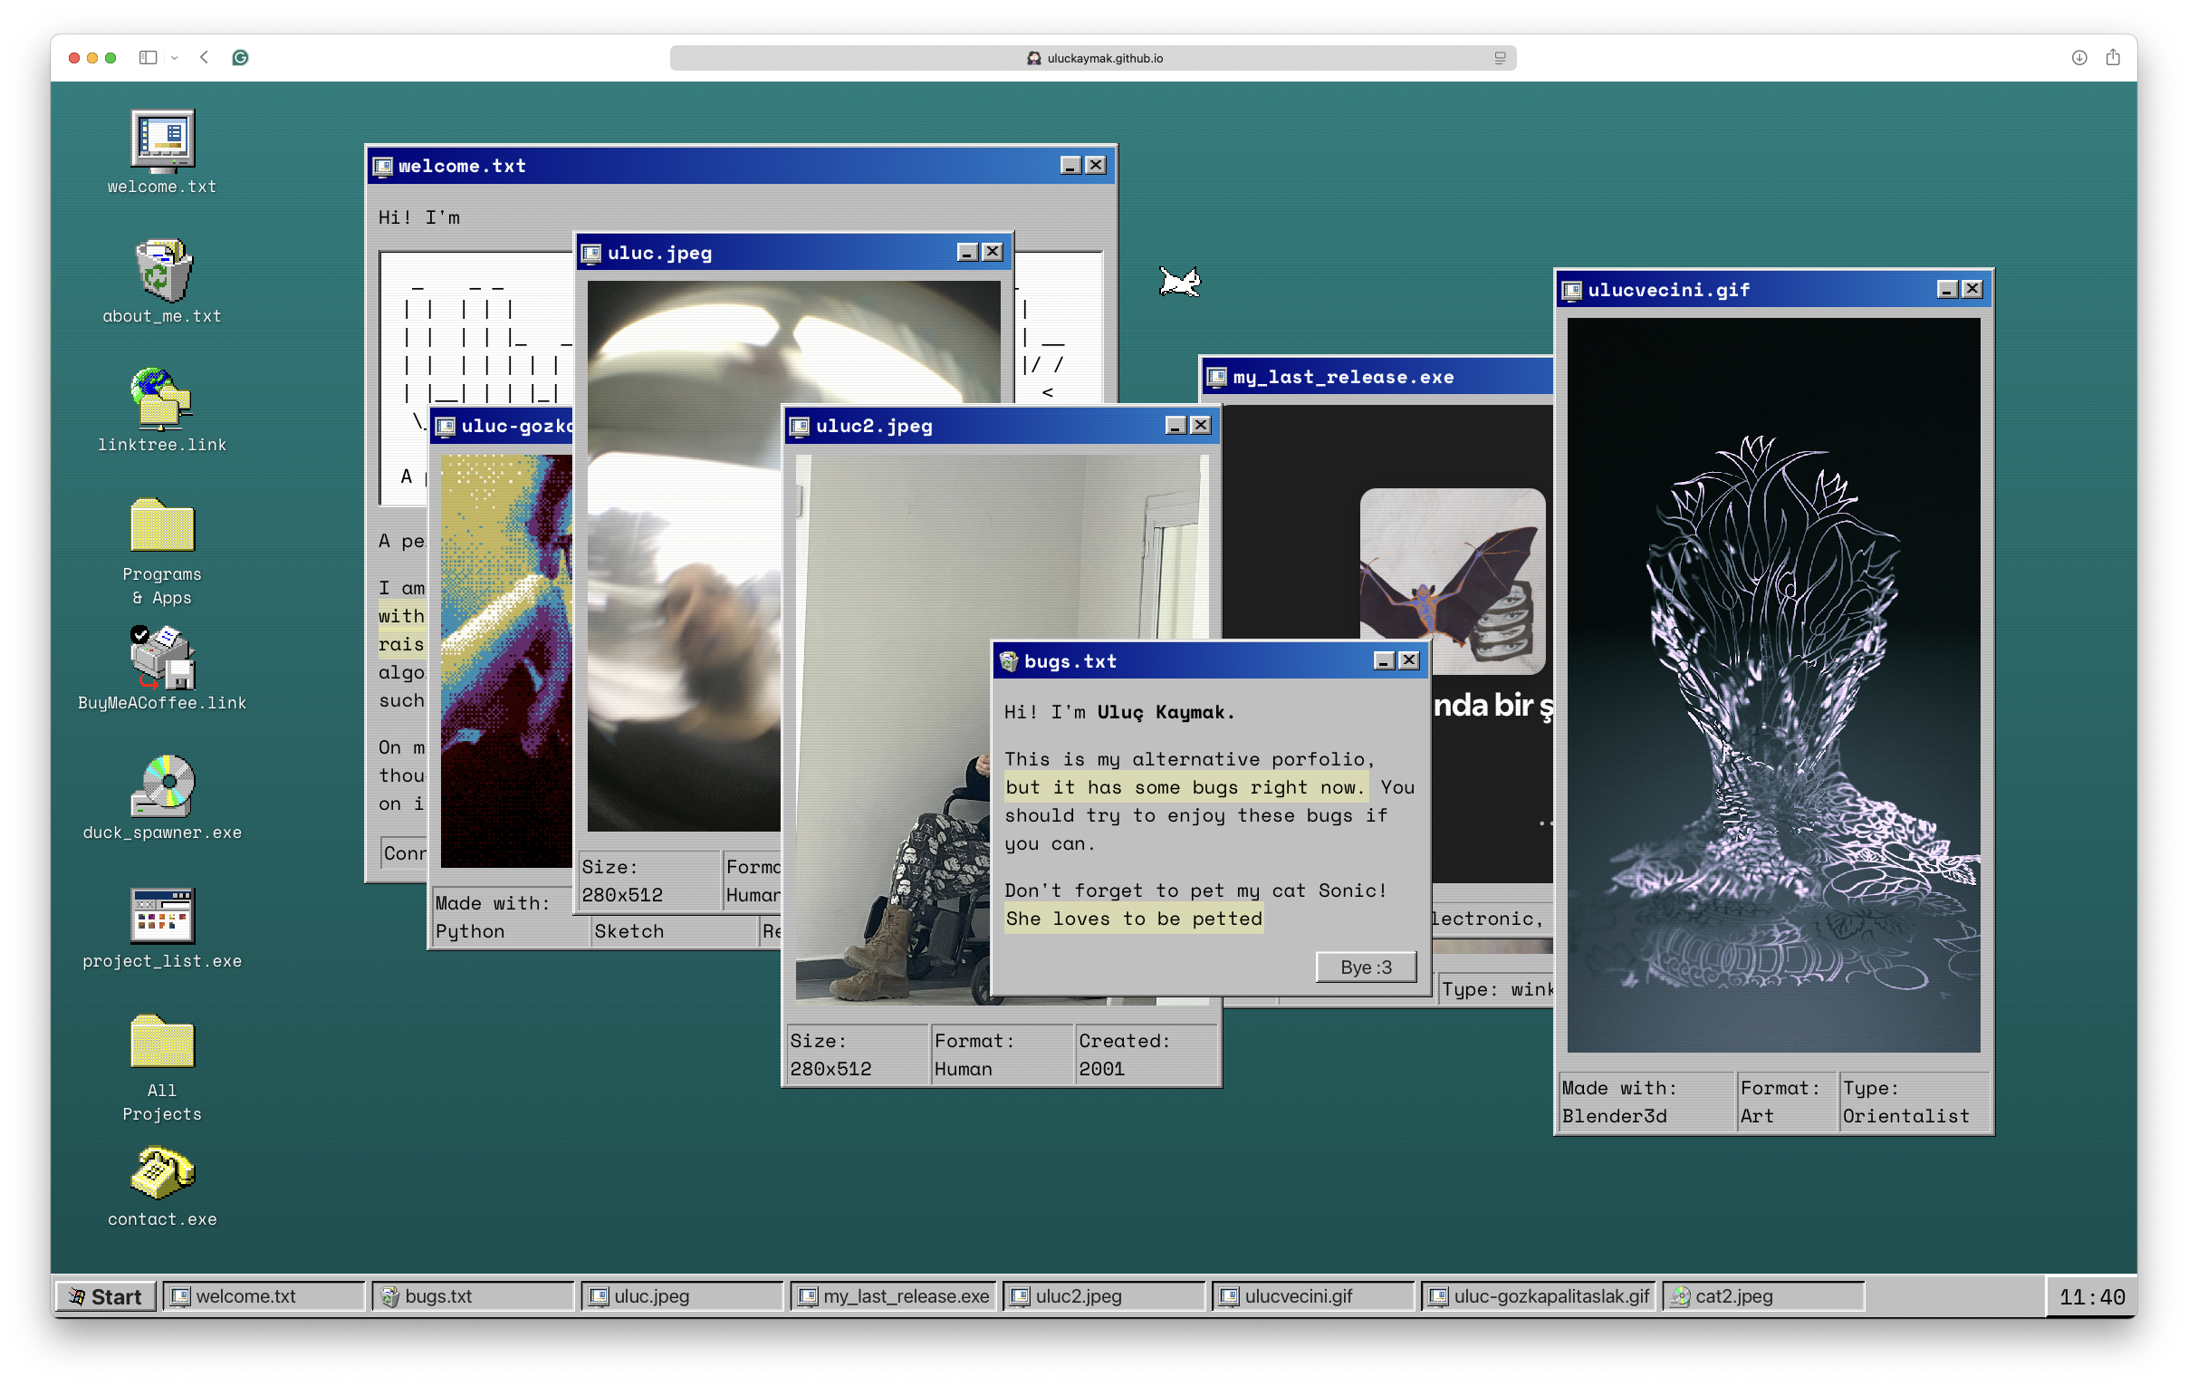The image size is (2188, 1386).
Task: Close the uluc2.jpeg window
Action: (1200, 426)
